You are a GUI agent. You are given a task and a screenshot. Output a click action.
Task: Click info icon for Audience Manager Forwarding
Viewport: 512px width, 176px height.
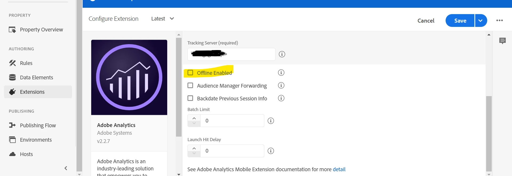281,85
